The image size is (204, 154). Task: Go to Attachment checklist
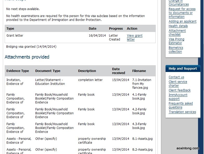(177, 33)
